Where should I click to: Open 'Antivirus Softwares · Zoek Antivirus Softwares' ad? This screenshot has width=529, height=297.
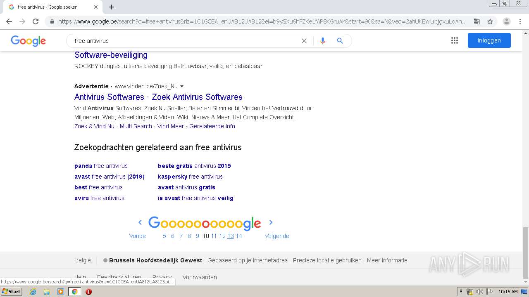tap(158, 97)
